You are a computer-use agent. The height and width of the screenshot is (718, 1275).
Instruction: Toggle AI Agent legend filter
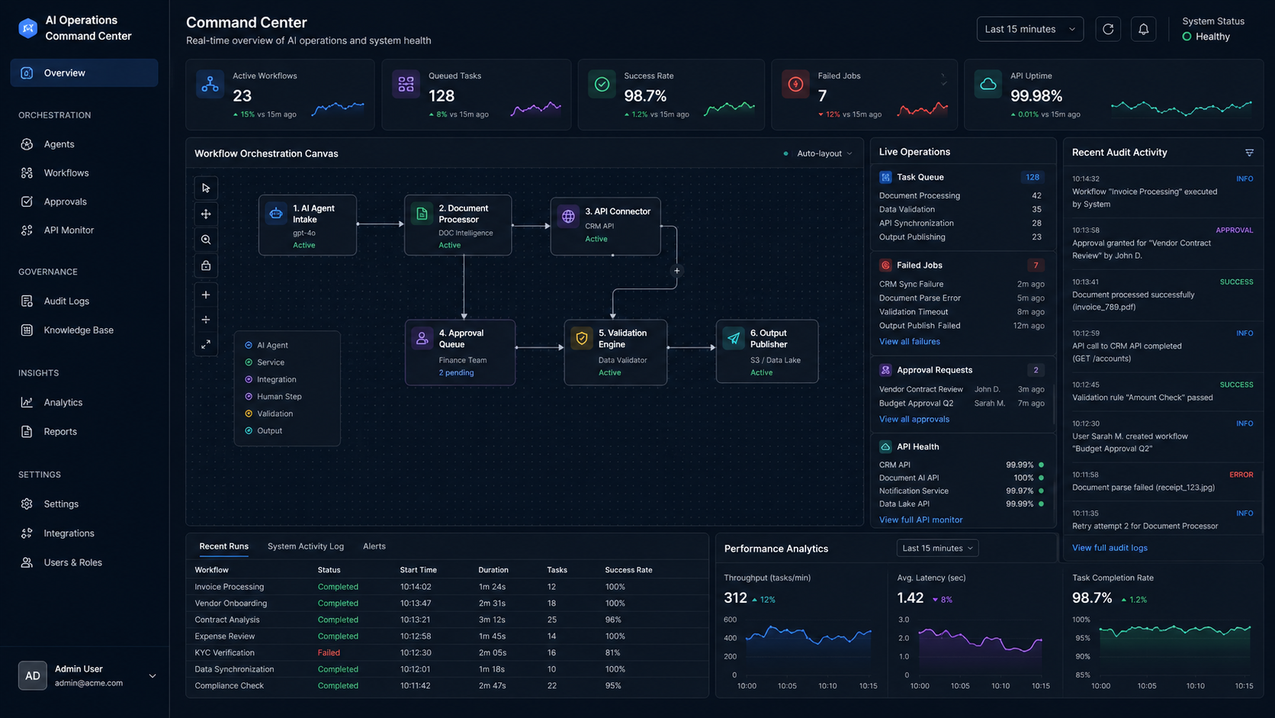pos(265,346)
